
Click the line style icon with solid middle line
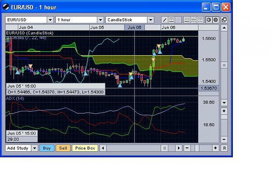(x=193, y=20)
